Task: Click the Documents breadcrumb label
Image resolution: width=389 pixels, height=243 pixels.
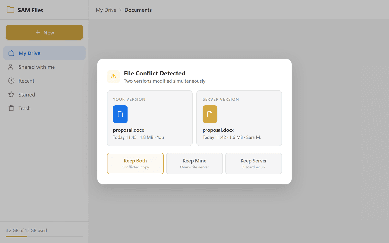Action: coord(138,10)
